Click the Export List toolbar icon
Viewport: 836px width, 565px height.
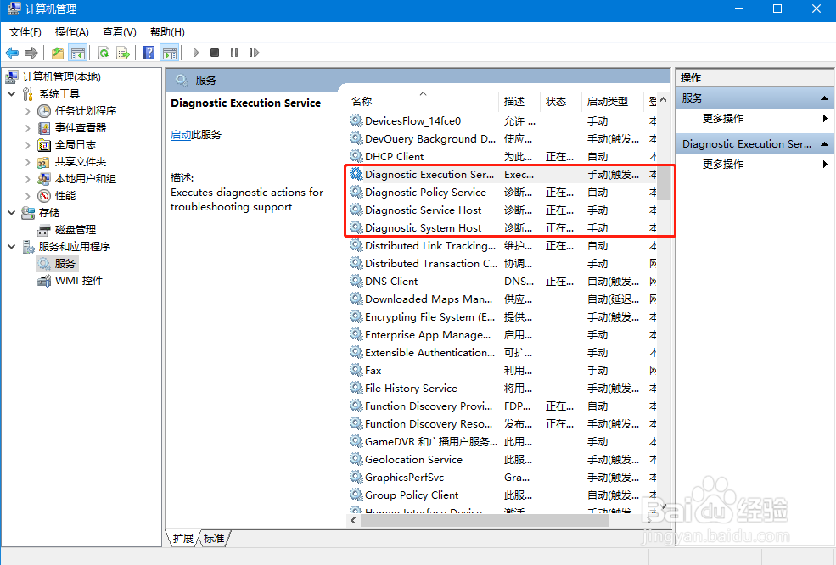click(123, 53)
